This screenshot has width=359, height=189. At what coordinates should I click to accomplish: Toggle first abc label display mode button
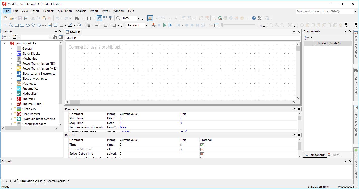point(99,18)
